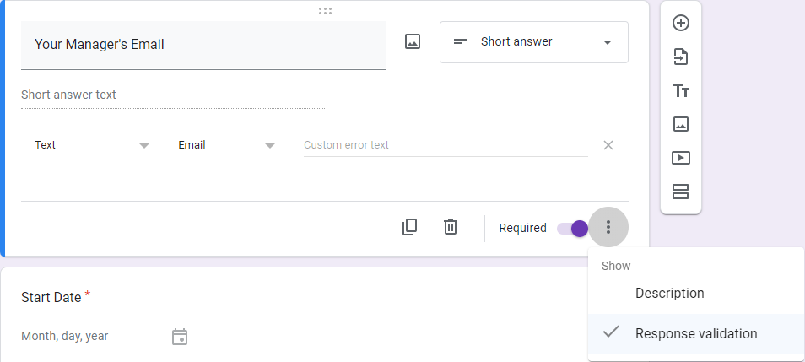Open the Start Date calendar icon

(x=180, y=337)
